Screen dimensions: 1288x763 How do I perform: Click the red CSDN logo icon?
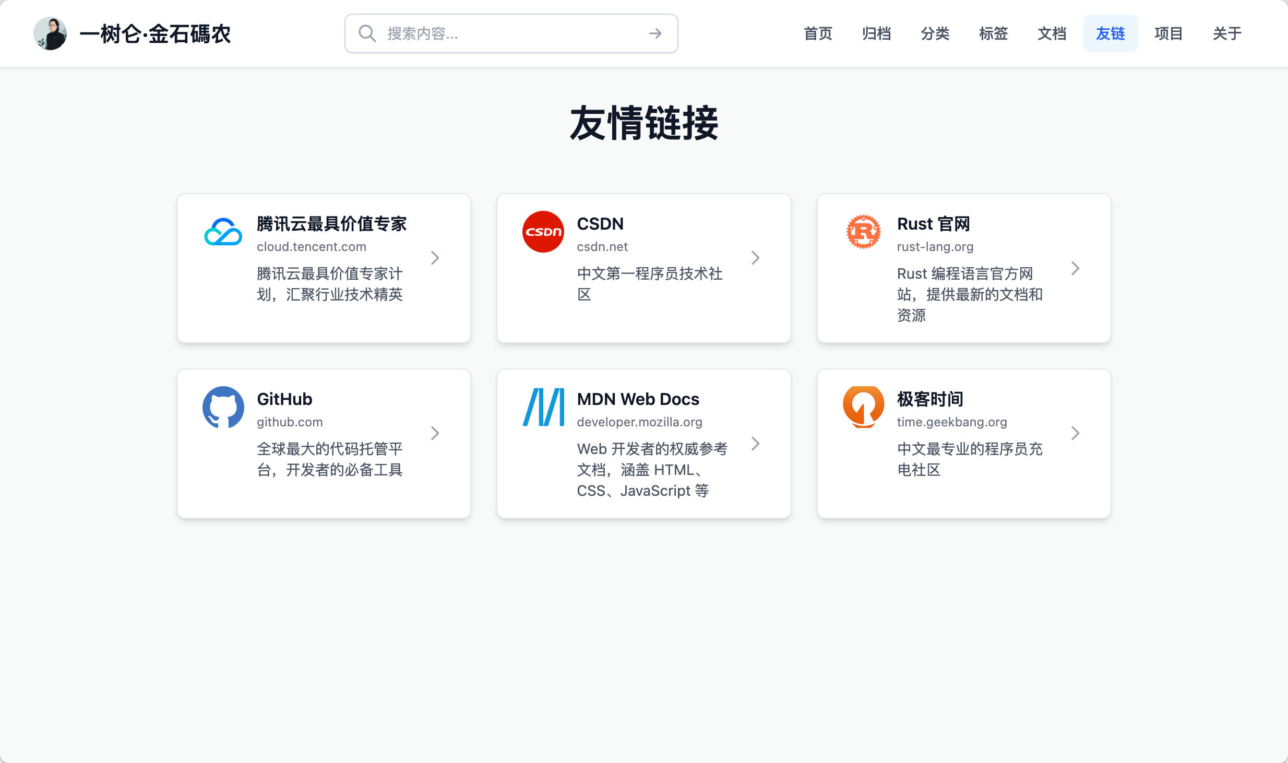[543, 232]
